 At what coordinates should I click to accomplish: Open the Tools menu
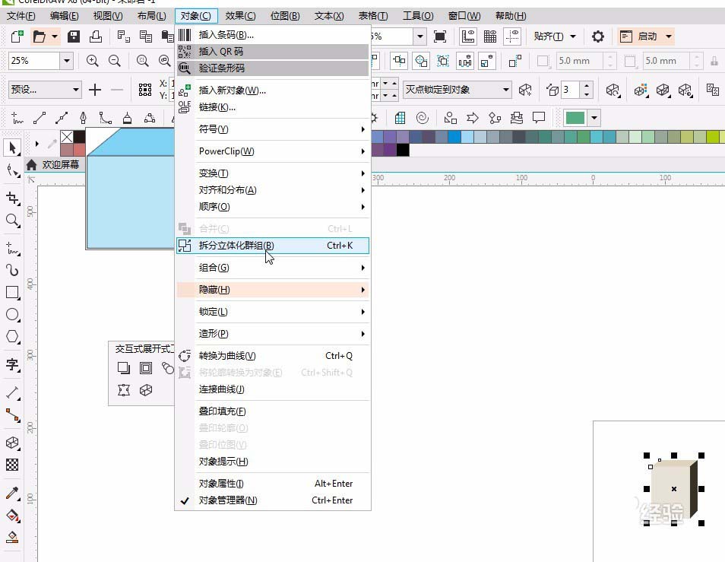coord(418,16)
